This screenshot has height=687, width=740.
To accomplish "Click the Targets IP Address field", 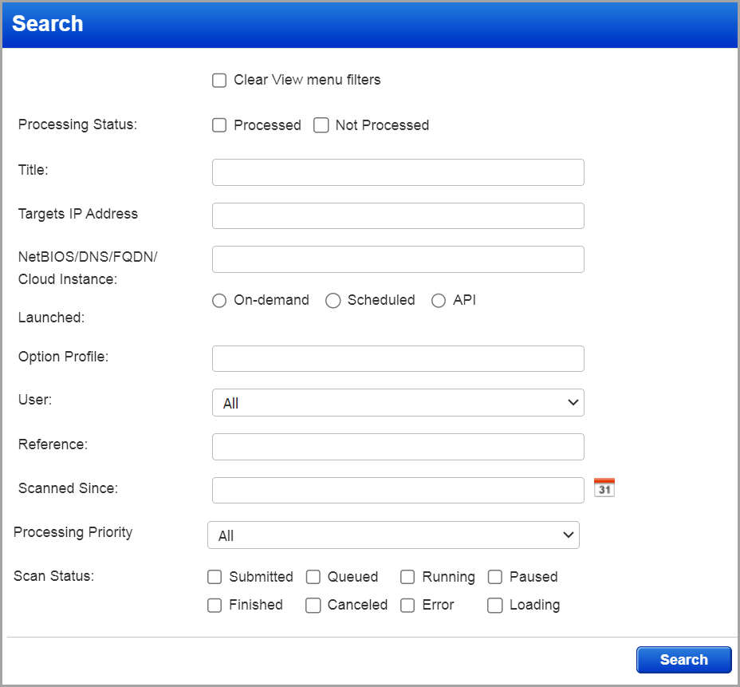I will (398, 215).
